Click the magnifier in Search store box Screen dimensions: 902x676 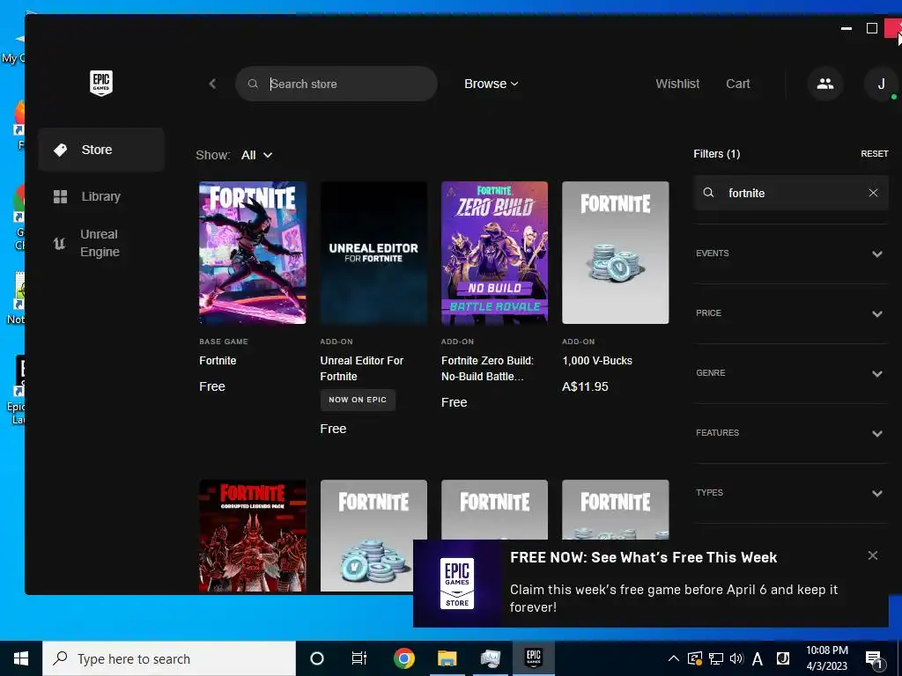coord(253,84)
